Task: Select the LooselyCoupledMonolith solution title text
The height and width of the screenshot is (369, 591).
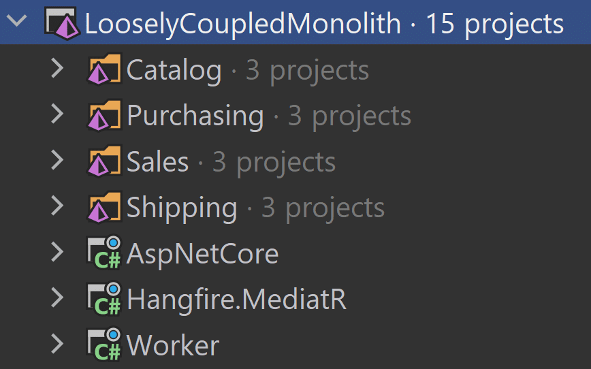Action: click(242, 25)
